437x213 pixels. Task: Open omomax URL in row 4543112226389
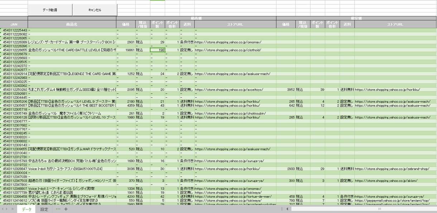(228, 42)
